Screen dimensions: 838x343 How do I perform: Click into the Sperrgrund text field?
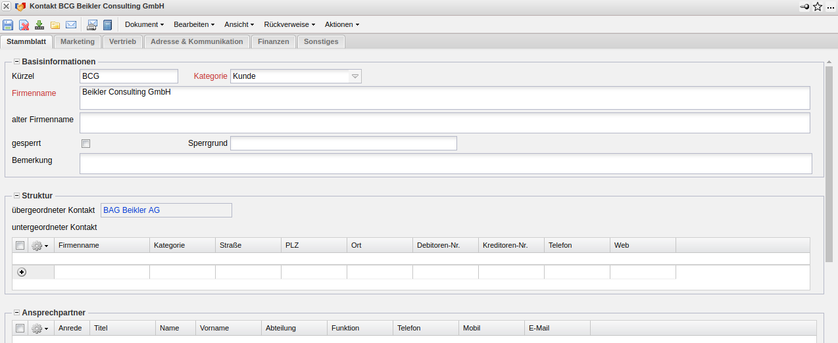click(x=343, y=143)
